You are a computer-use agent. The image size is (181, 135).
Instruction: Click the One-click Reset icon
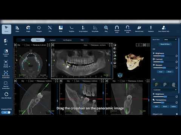pyautogui.click(x=6, y=94)
